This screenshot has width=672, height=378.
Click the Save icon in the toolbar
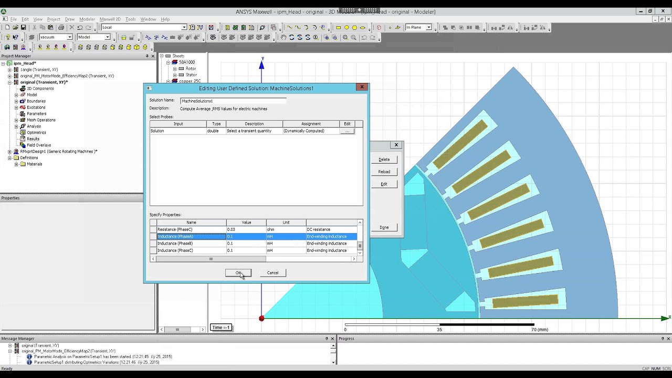(23, 27)
